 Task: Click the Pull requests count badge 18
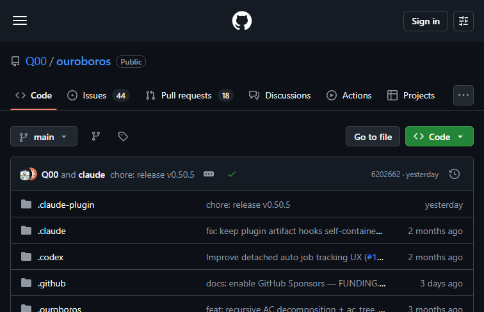point(225,95)
